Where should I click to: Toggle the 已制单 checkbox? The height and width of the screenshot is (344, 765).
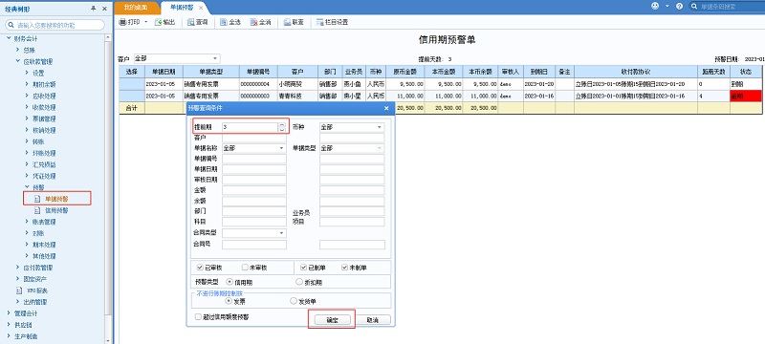[x=303, y=268]
